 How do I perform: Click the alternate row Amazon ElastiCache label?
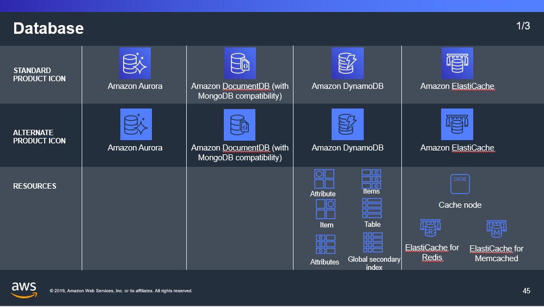(x=457, y=148)
